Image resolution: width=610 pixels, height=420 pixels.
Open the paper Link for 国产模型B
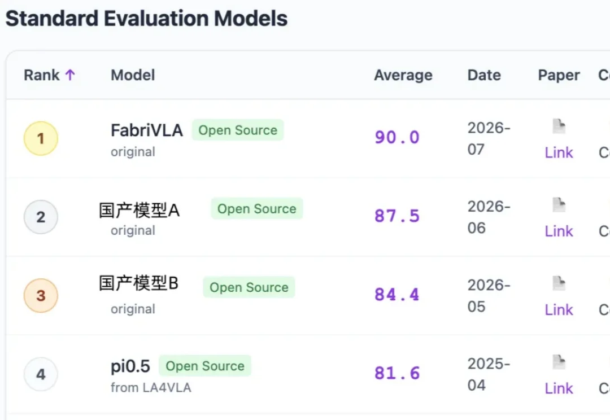coord(559,309)
